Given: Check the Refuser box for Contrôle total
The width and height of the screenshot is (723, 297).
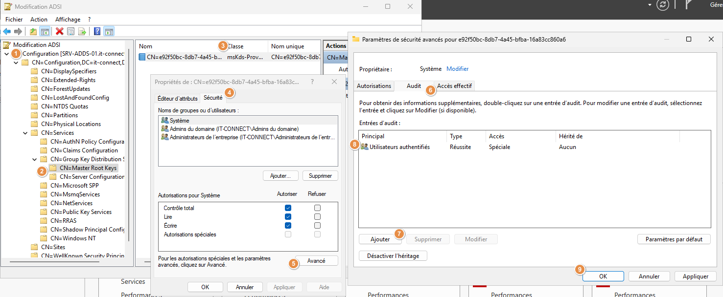Looking at the screenshot, I should click(x=317, y=208).
